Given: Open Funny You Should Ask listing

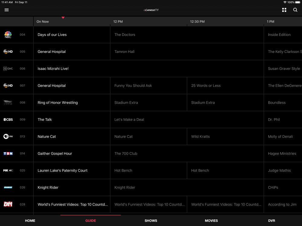Looking at the screenshot, I should (149, 86).
